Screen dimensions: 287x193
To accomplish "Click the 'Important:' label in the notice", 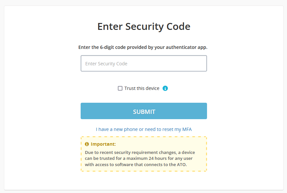I will pos(103,144).
